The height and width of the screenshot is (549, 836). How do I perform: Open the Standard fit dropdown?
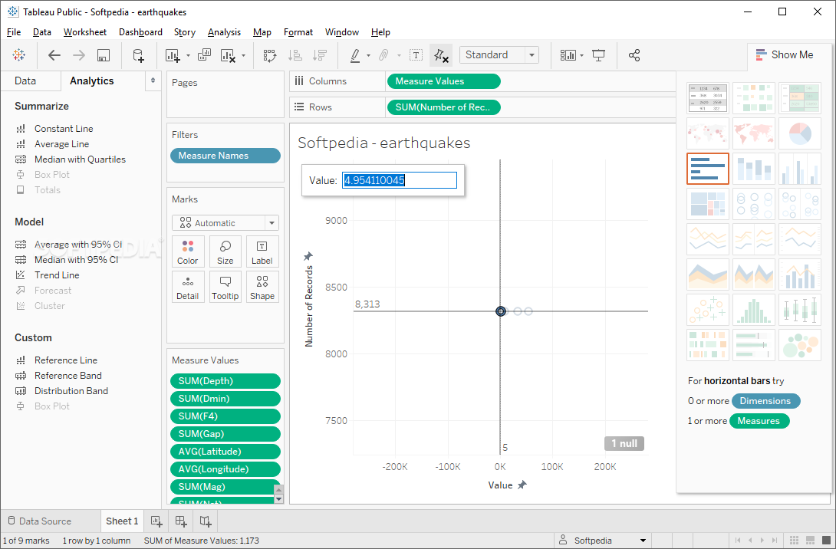[x=499, y=55]
